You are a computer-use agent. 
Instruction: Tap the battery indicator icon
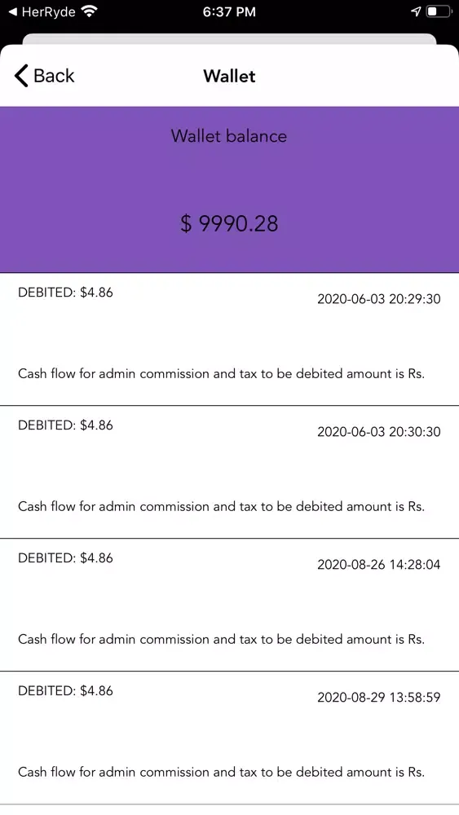(439, 11)
